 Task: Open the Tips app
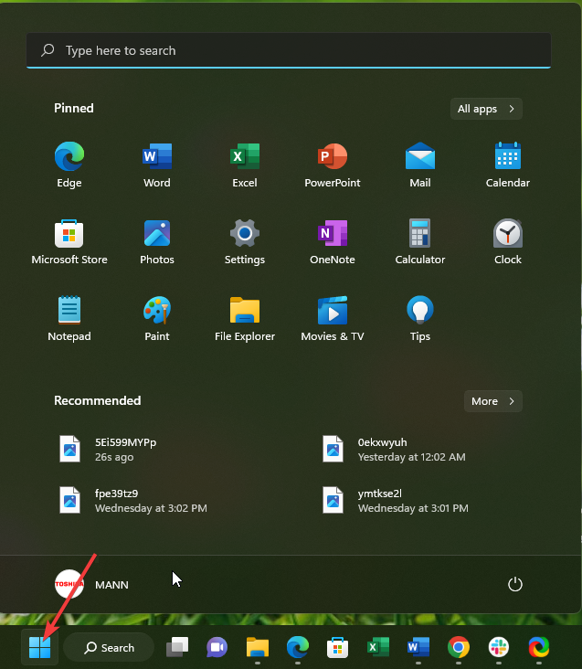[420, 319]
